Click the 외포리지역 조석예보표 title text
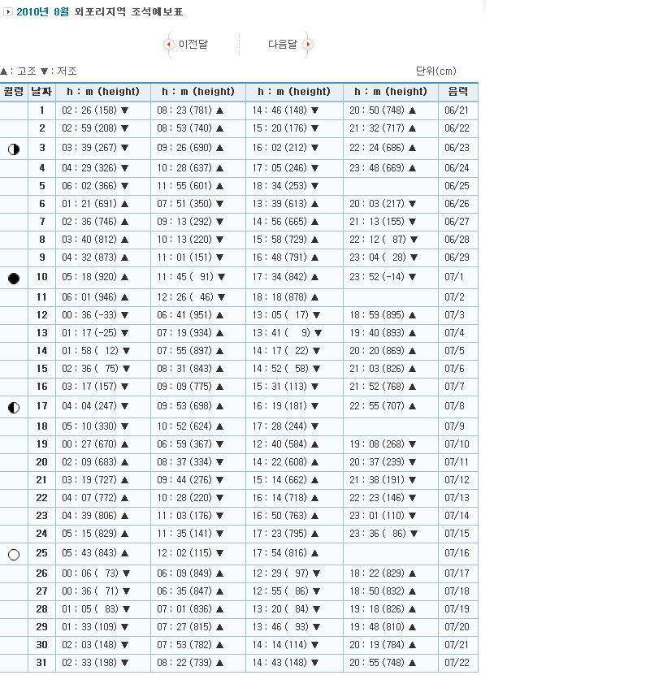This screenshot has height=675, width=650. [x=128, y=12]
